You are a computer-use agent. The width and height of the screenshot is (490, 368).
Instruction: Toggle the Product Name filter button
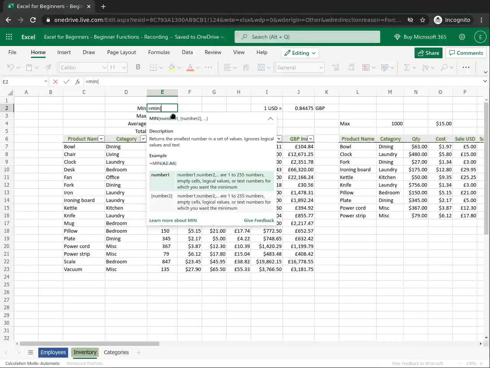101,139
